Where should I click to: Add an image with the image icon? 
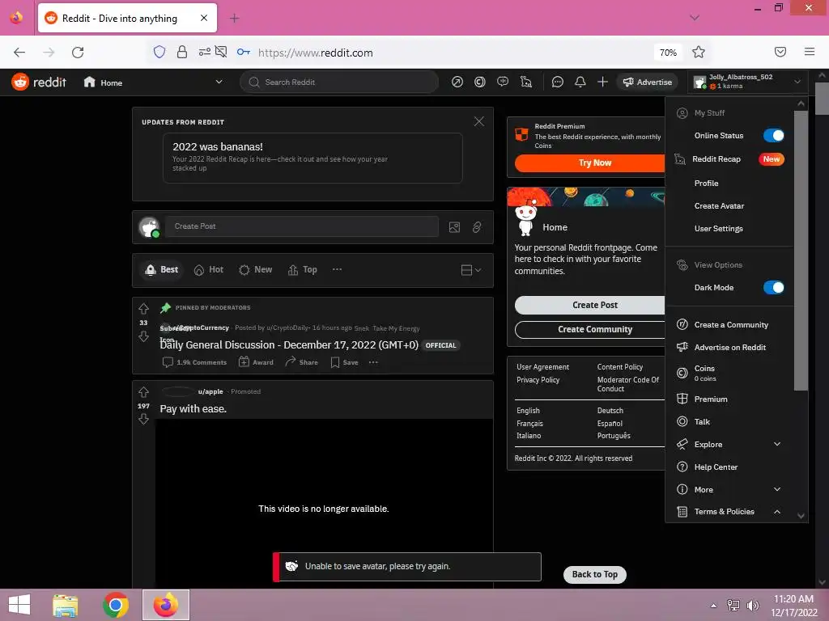point(454,227)
